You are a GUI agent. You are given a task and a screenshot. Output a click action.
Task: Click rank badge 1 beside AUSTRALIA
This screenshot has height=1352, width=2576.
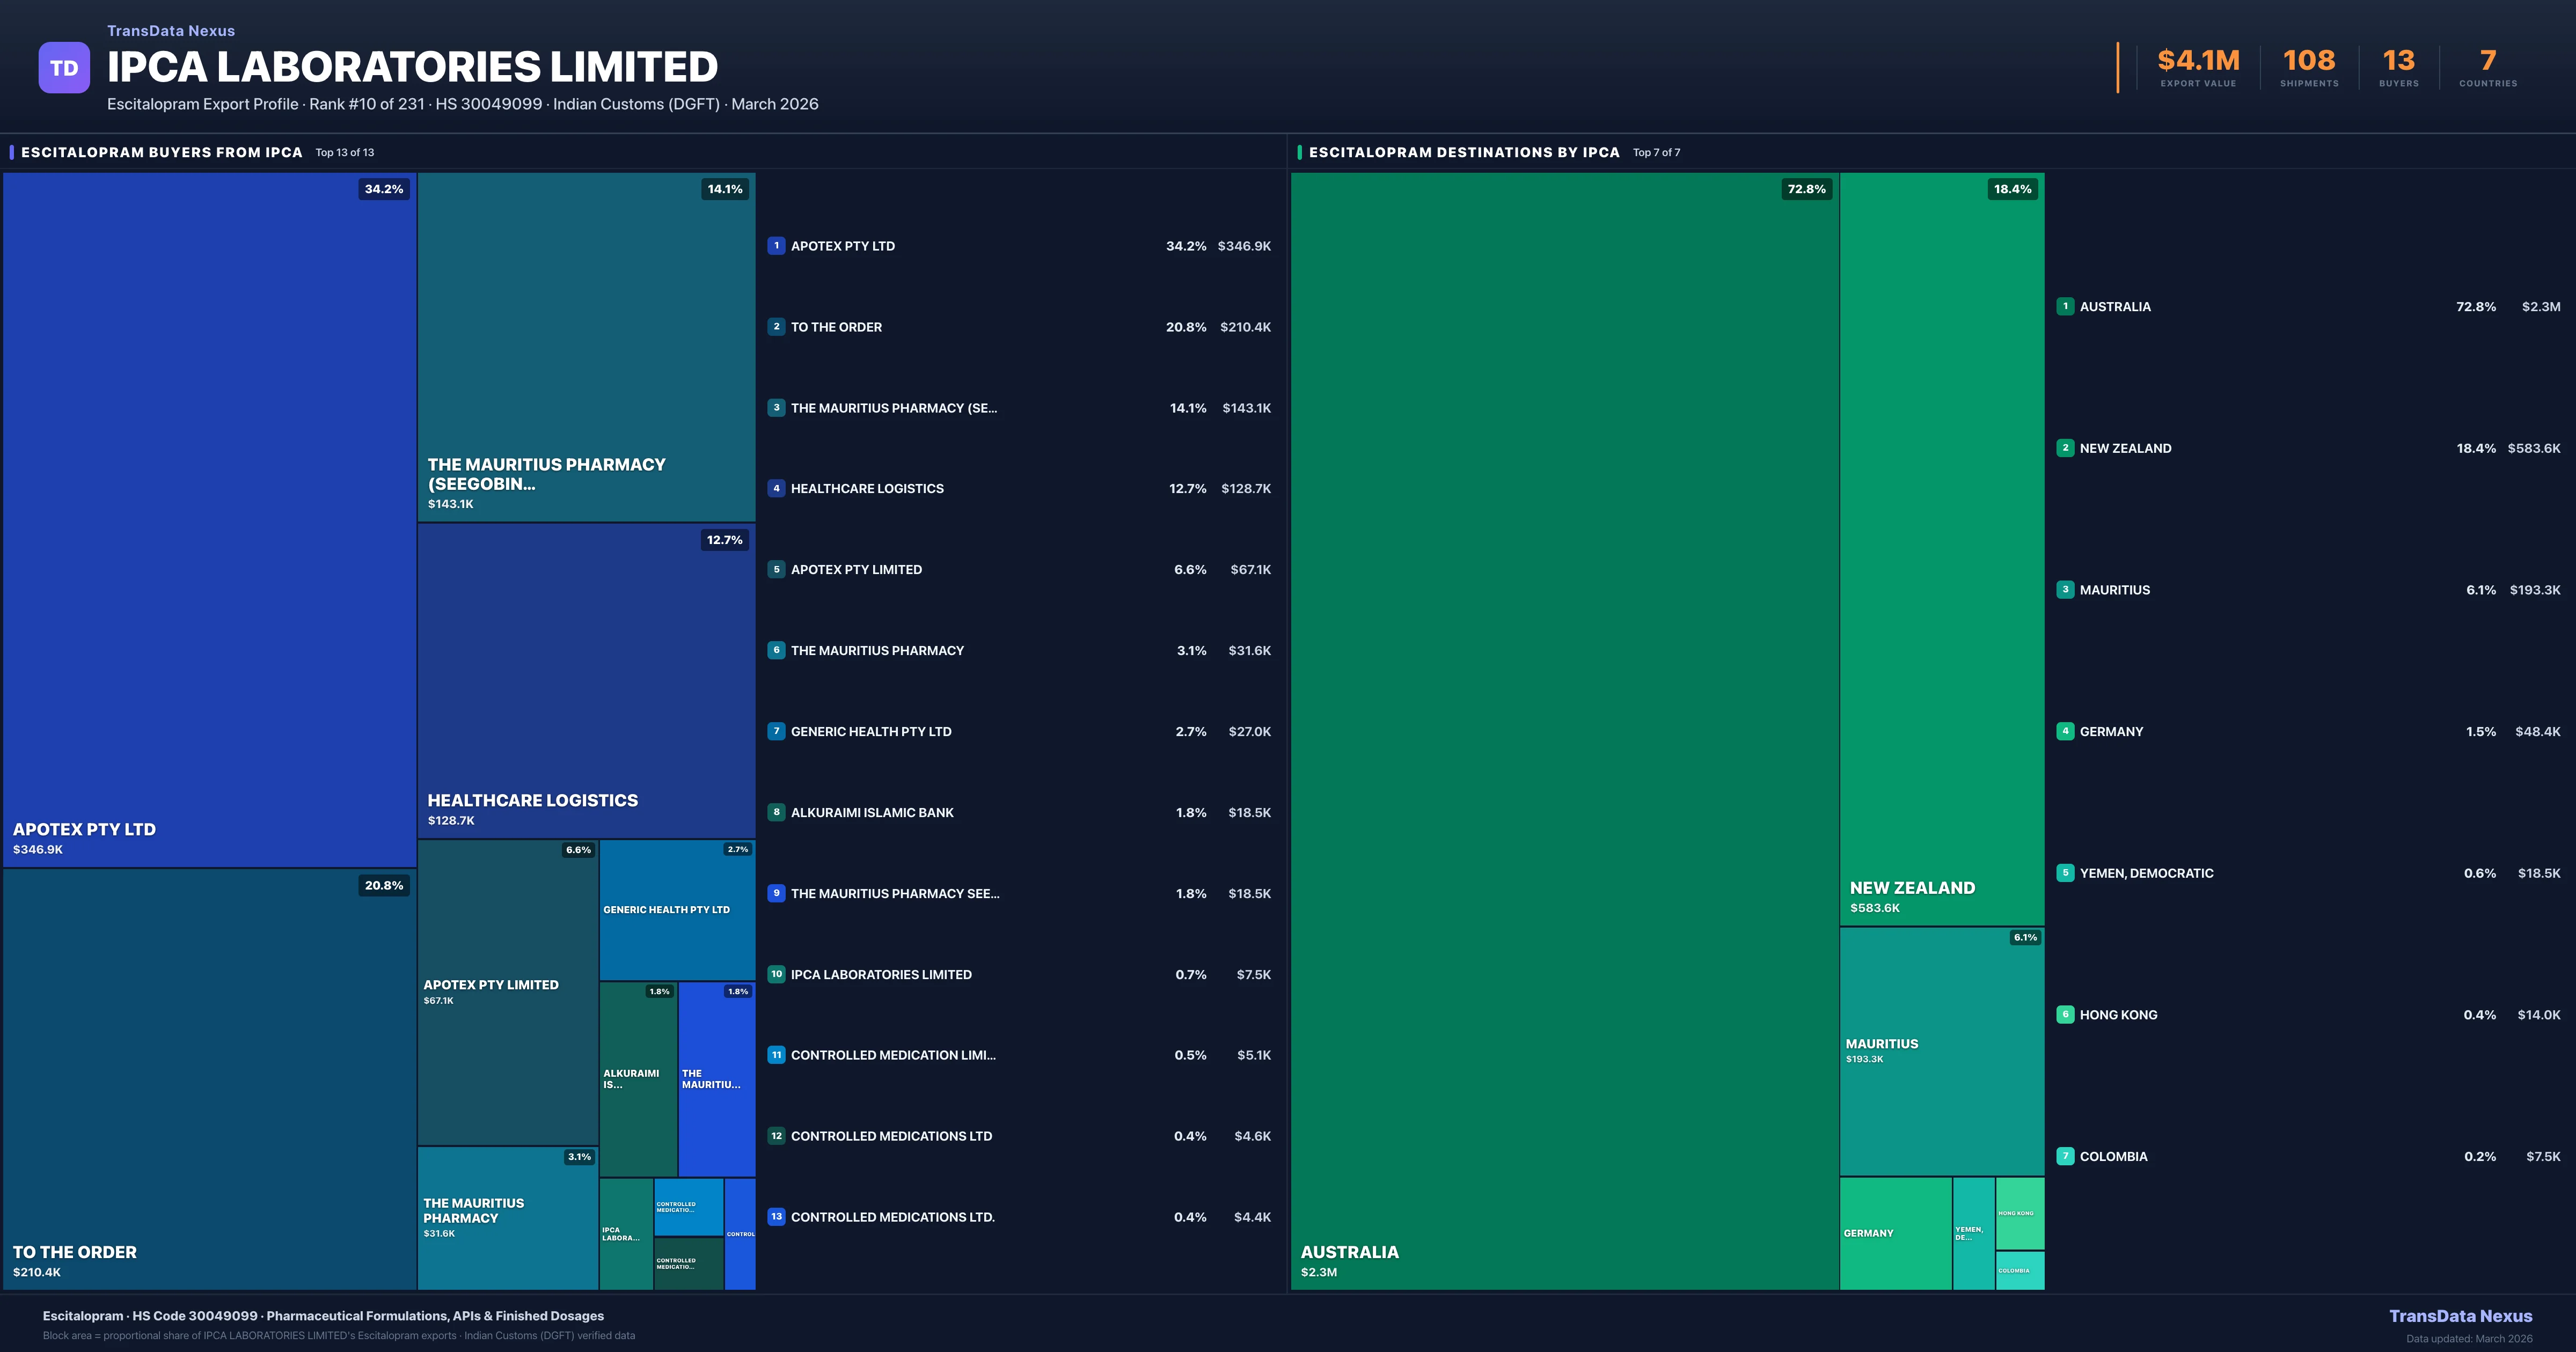(x=2065, y=307)
